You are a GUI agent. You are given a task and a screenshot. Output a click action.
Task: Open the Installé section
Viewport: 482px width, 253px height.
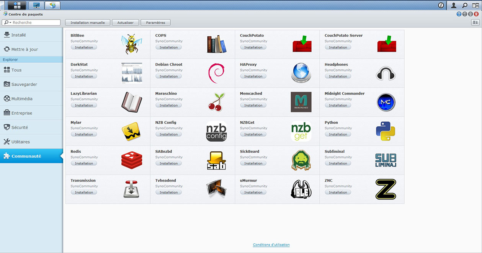point(31,35)
